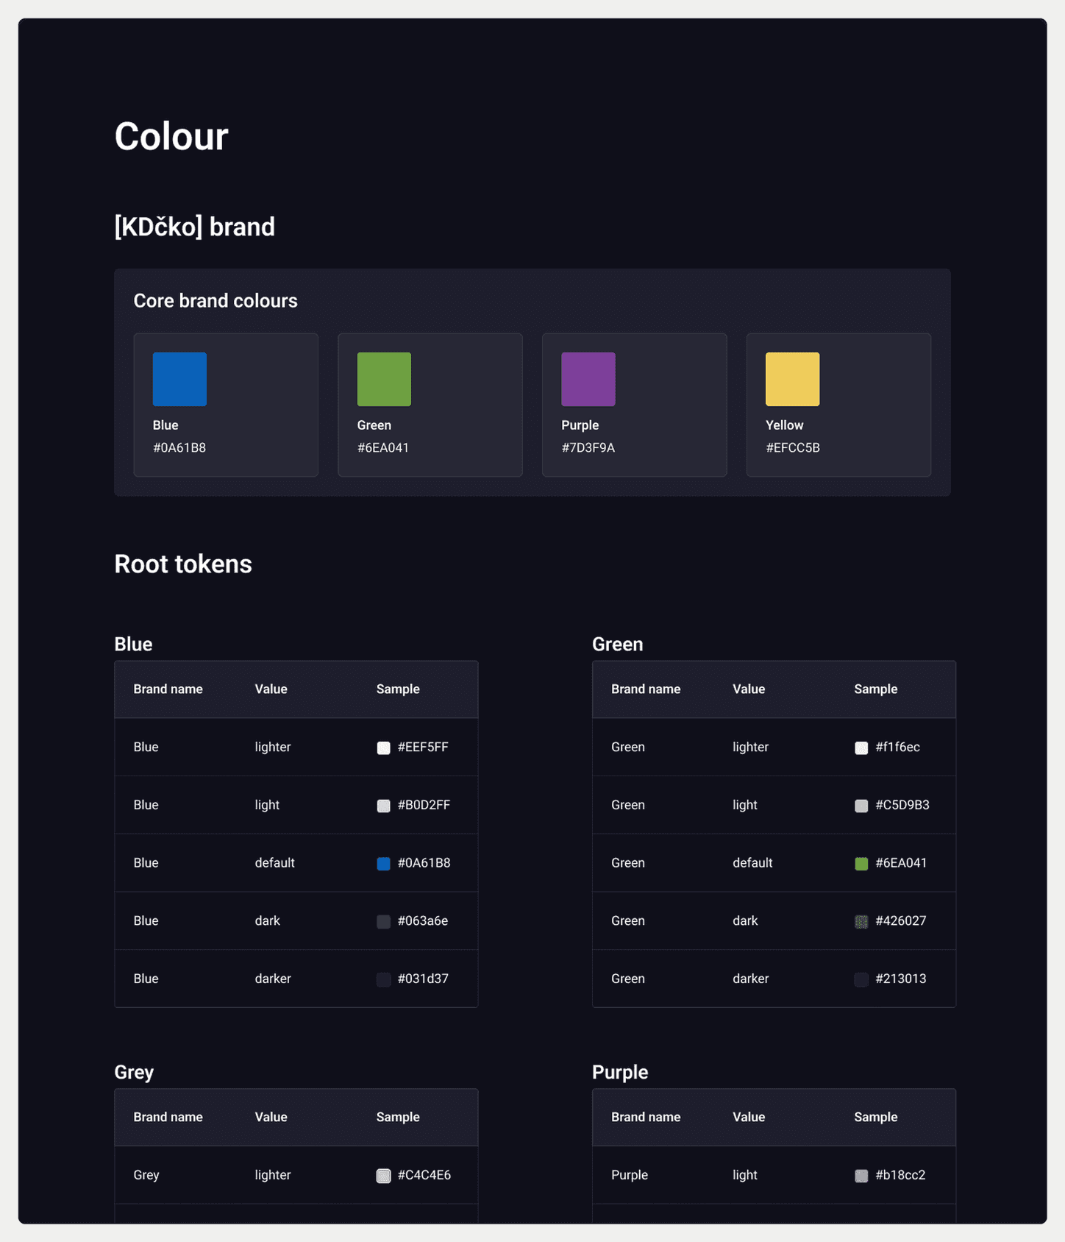Select the #b18cc2 hex value text
This screenshot has width=1065, height=1242.
tap(900, 1175)
